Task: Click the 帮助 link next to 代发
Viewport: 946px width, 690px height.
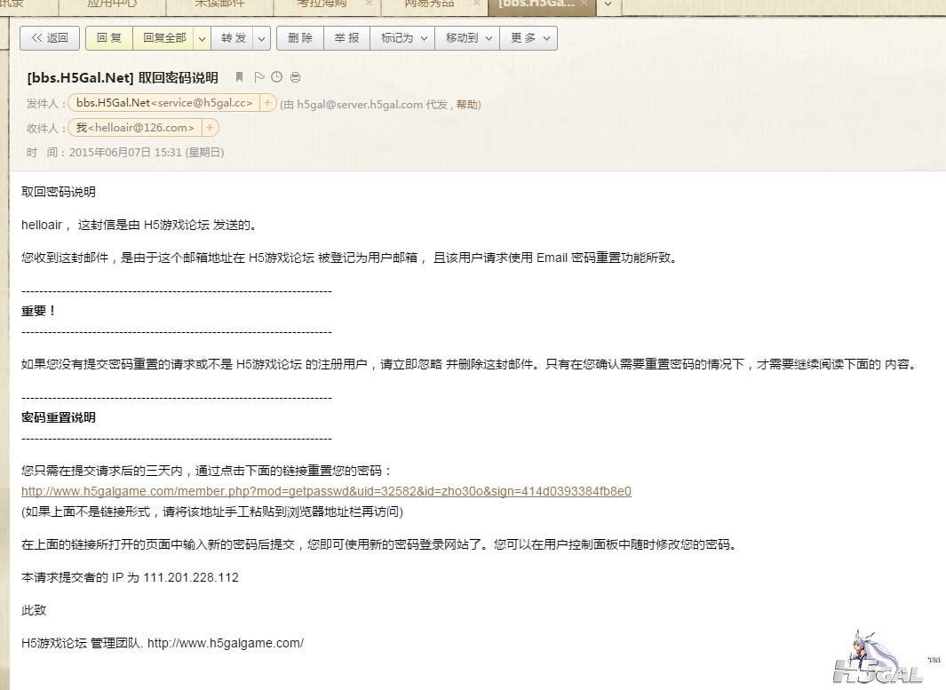Action: click(466, 105)
